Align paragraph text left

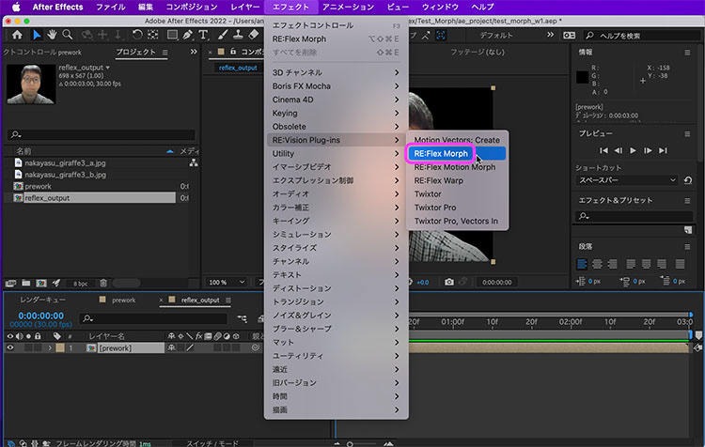pos(582,264)
